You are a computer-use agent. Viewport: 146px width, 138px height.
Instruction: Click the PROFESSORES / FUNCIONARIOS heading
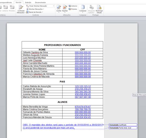coord(62,45)
